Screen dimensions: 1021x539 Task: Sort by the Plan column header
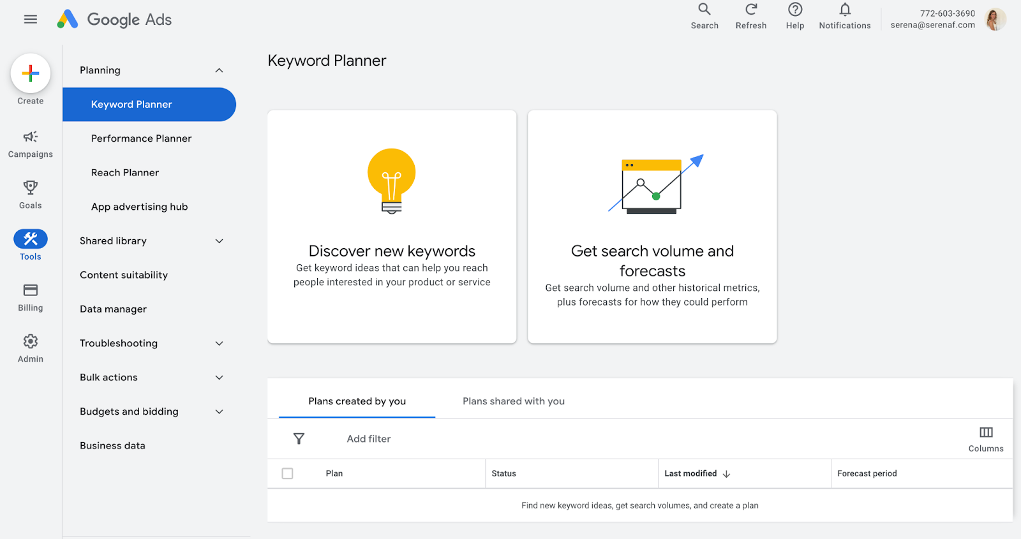[x=334, y=474]
